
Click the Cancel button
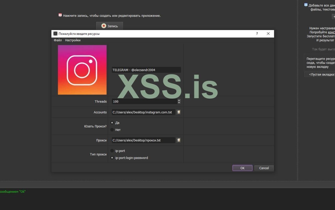tap(264, 168)
